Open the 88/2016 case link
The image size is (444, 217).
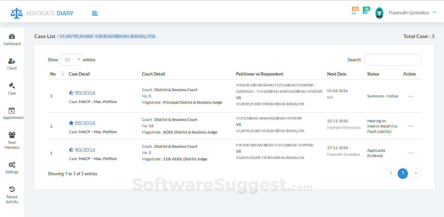[x=85, y=123]
